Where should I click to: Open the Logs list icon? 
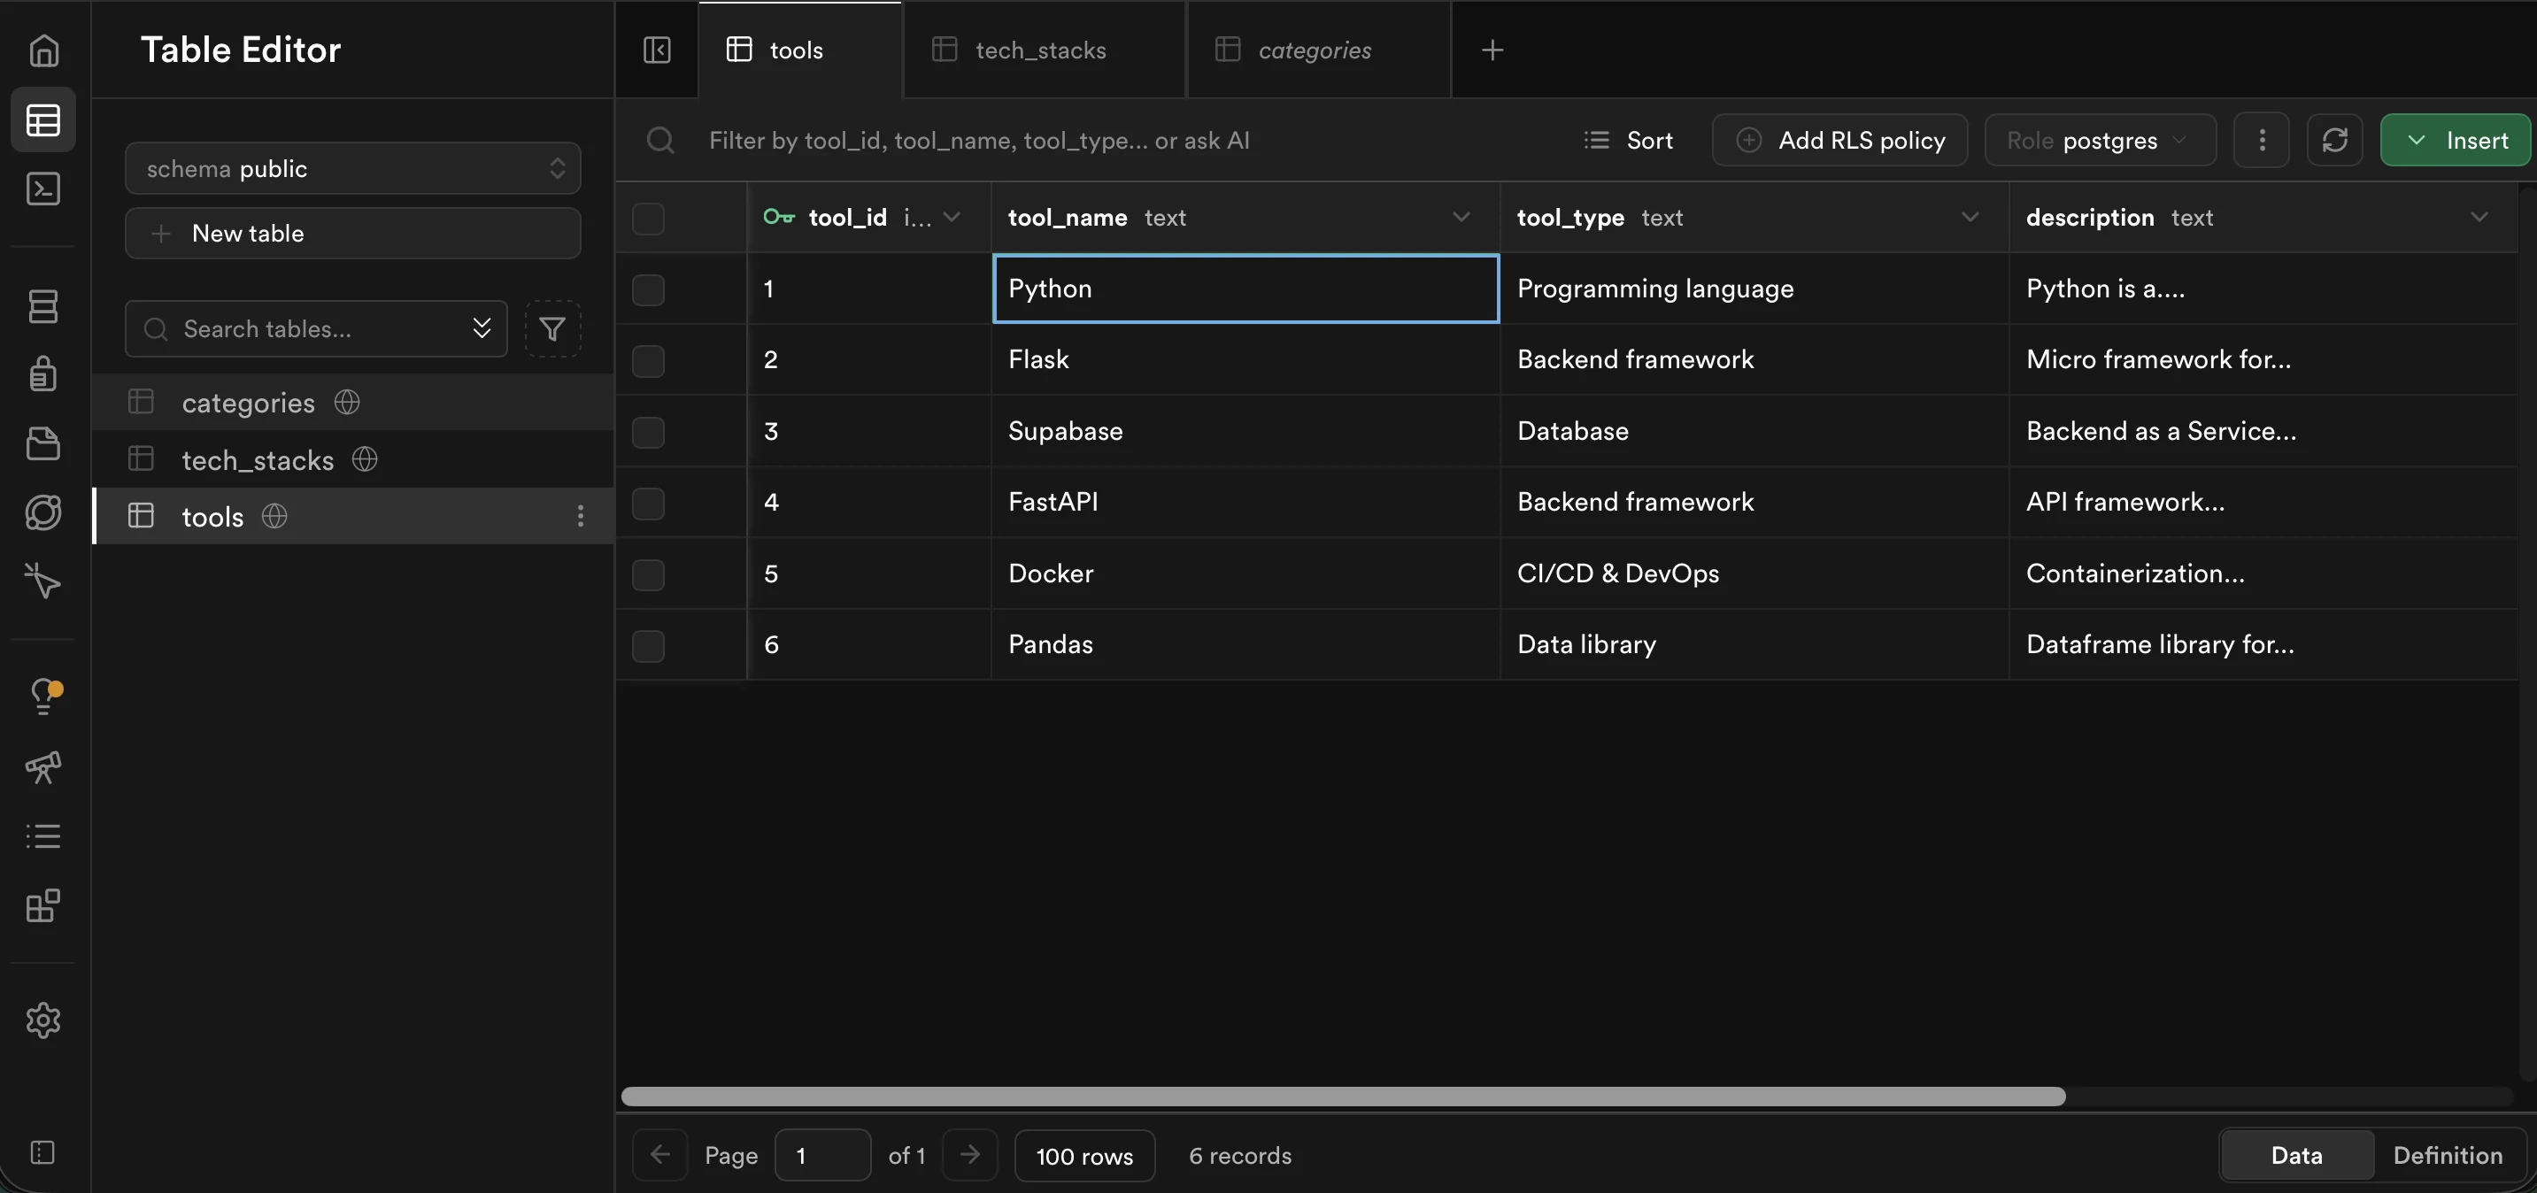pos(43,836)
